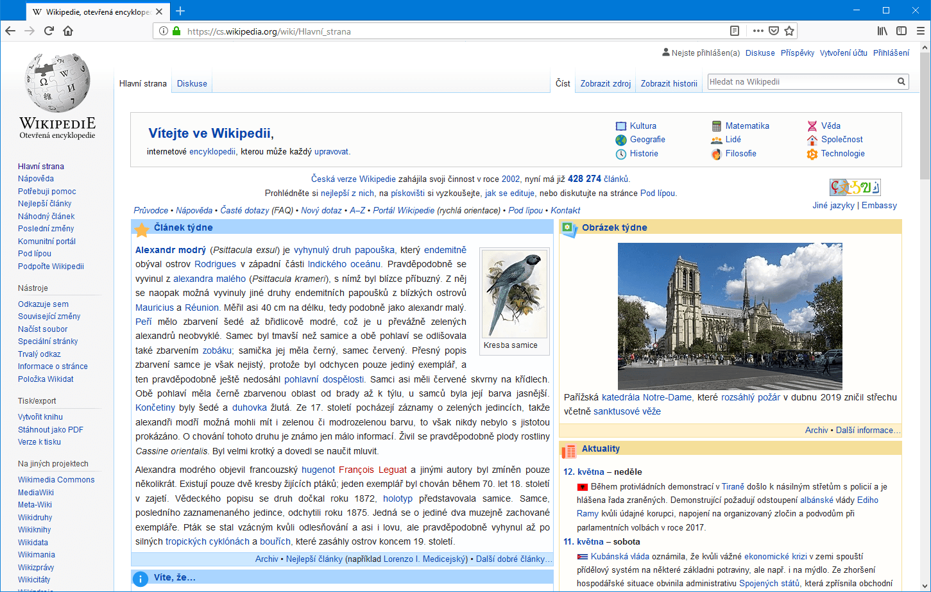Click the Lidé people icon
The width and height of the screenshot is (931, 592).
point(716,140)
